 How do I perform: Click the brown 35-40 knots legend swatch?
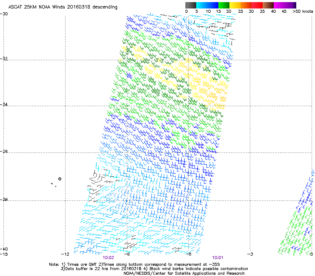pos(268,5)
